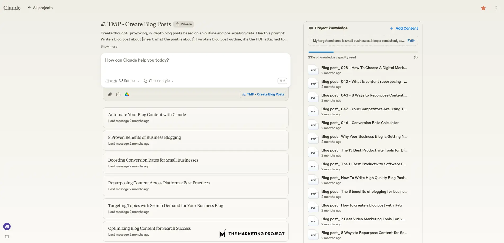504x243 pixels.
Task: Open 'Repurposing Content Across Platforms' chat
Action: (195, 186)
